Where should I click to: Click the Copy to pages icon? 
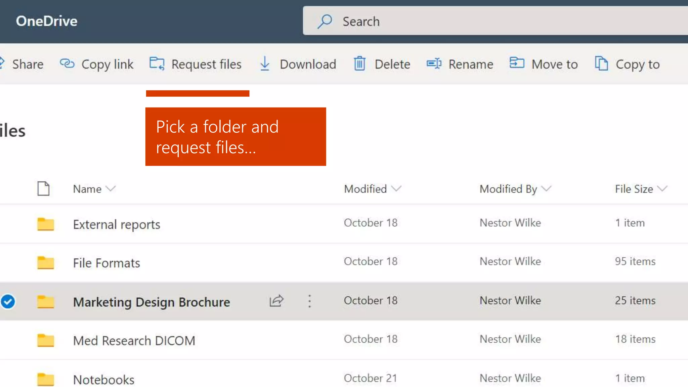601,63
